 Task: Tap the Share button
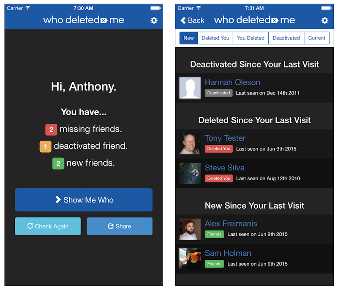[x=119, y=226]
